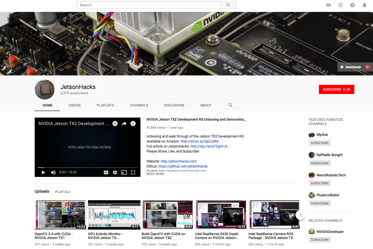Open Intel RealSense Camera ROS Package thumbnail
Viewport: 373px width, 249px height.
[x=274, y=215]
